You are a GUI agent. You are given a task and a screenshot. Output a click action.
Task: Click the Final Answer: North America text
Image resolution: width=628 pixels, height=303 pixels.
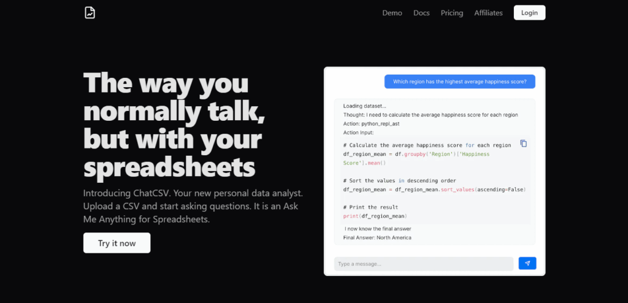pyautogui.click(x=377, y=237)
